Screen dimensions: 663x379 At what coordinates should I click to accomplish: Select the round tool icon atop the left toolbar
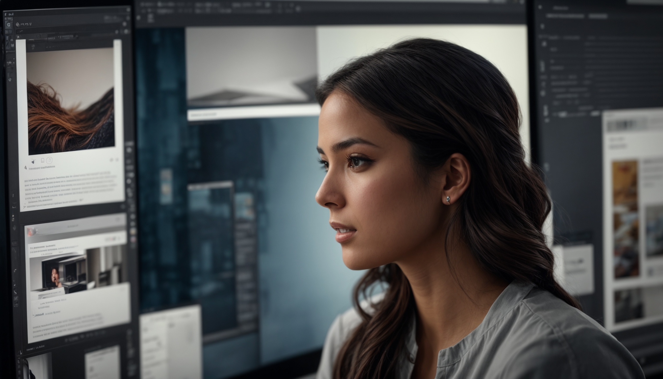pos(9,25)
